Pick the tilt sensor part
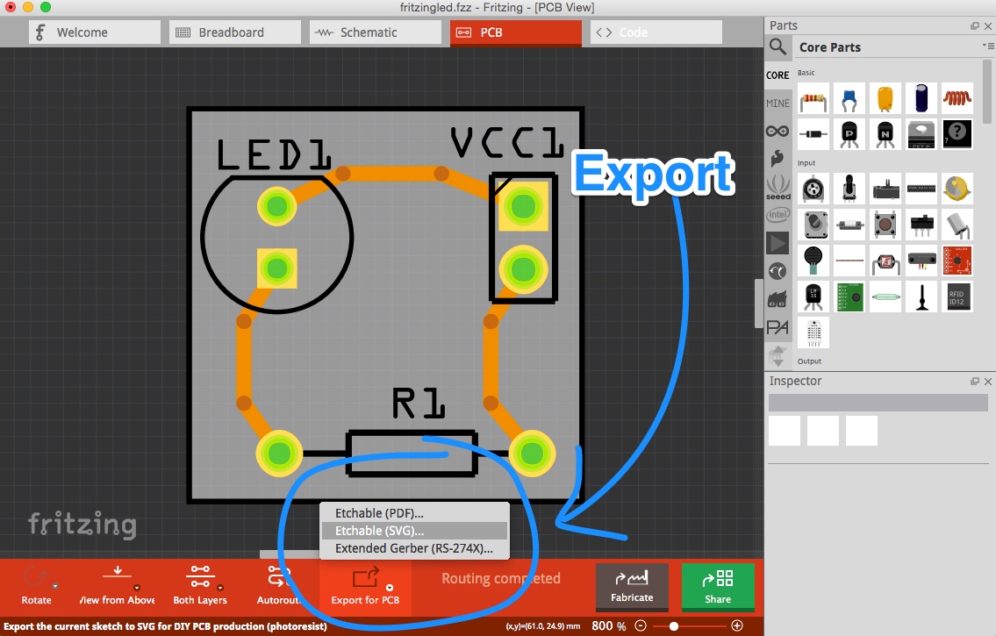The image size is (996, 636). point(957,224)
